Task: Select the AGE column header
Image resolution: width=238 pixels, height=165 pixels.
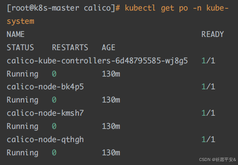Action: pos(108,48)
